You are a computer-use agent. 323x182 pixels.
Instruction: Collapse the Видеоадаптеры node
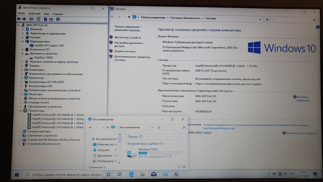pos(23,41)
